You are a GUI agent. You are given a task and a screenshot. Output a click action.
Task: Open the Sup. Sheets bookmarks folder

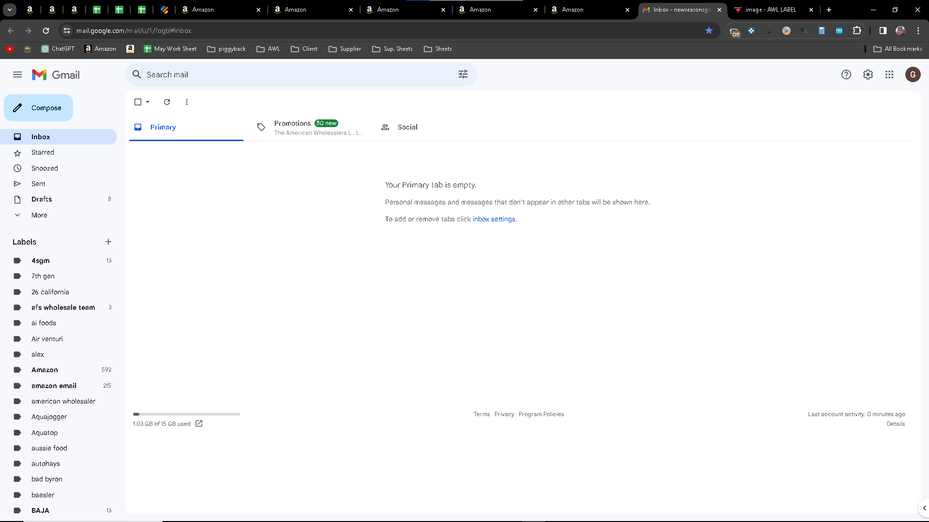[x=392, y=49]
